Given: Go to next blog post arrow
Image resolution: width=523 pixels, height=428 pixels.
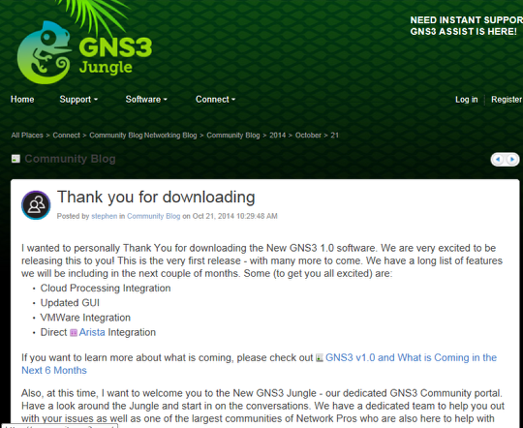Looking at the screenshot, I should click(x=511, y=160).
